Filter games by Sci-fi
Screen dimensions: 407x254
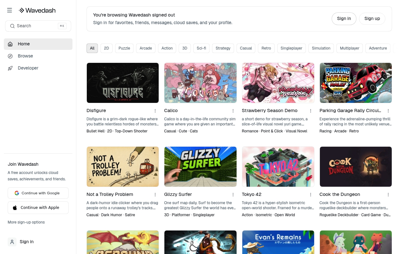tap(201, 48)
